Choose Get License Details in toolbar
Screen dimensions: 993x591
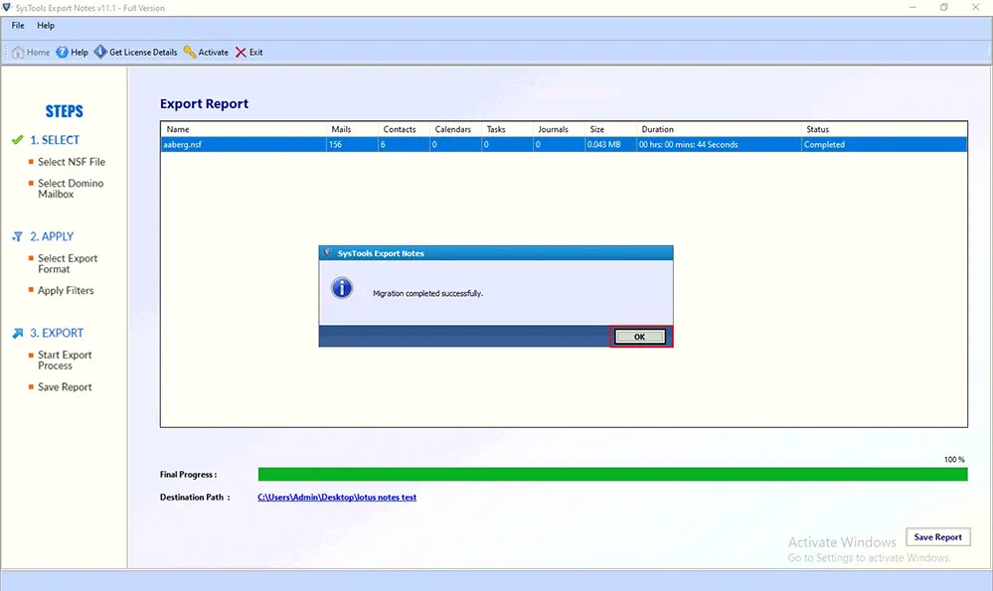click(143, 52)
